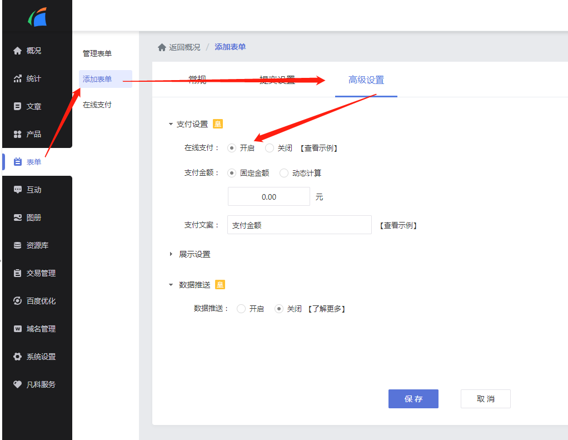Open 系统设置 gear icon
Screen dimensions: 568x440
click(x=17, y=357)
